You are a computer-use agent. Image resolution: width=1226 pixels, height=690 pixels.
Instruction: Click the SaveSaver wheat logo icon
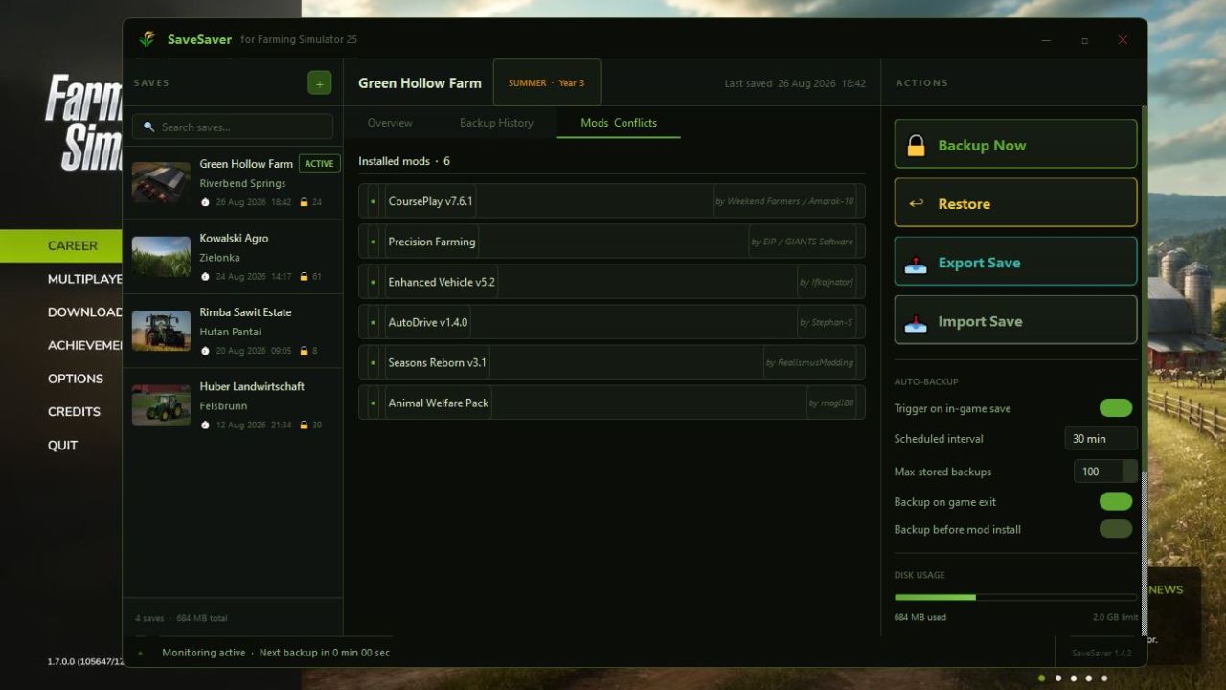point(148,39)
